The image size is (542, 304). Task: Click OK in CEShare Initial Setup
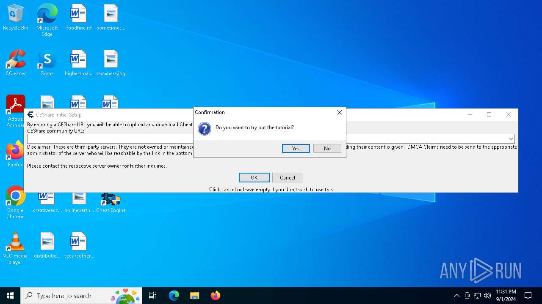tap(254, 177)
